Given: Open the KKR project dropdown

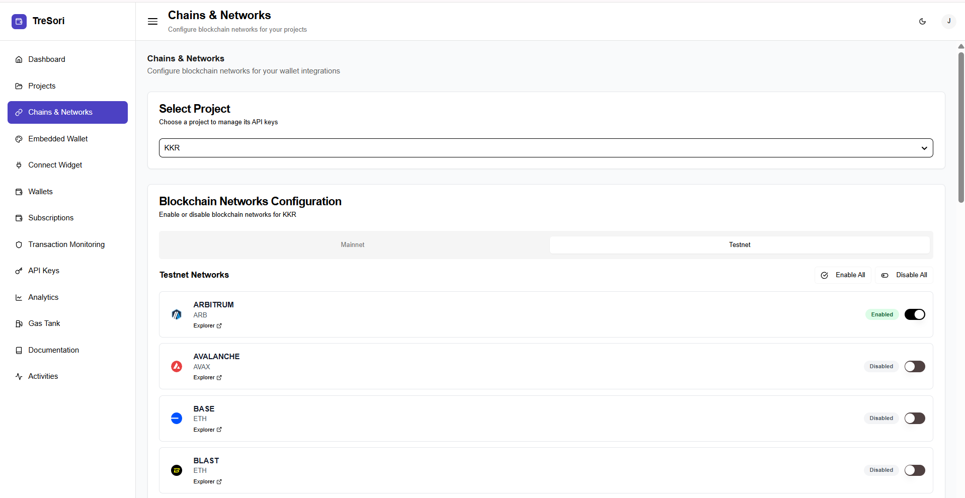Looking at the screenshot, I should pos(545,148).
